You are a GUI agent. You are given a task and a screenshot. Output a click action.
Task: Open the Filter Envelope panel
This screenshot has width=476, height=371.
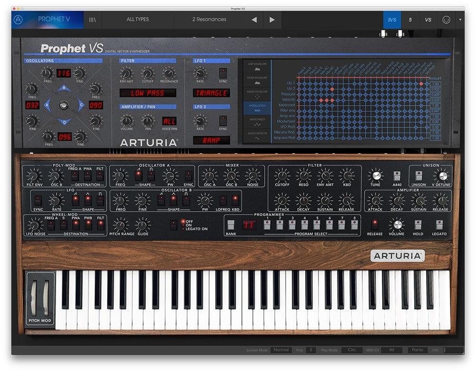tap(257, 80)
